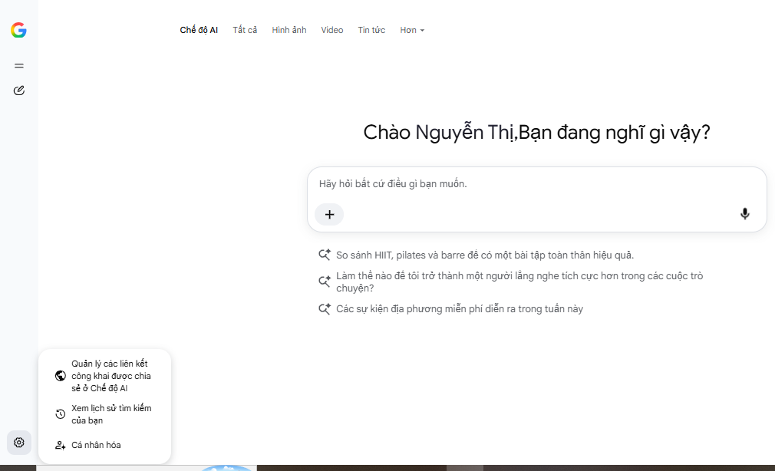Click the Chào Nguyễn Thị greeting heading
The width and height of the screenshot is (775, 471).
pyautogui.click(x=537, y=133)
